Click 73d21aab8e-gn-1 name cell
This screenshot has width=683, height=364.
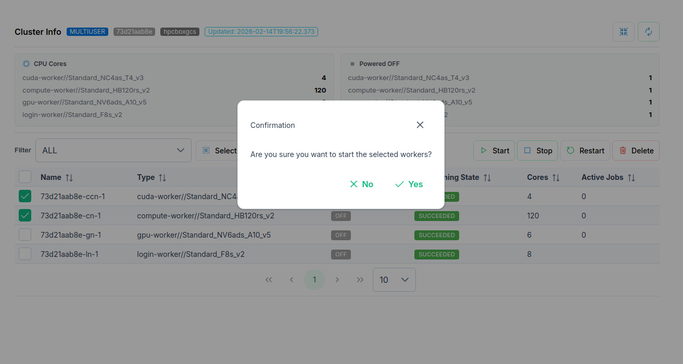[x=71, y=235]
